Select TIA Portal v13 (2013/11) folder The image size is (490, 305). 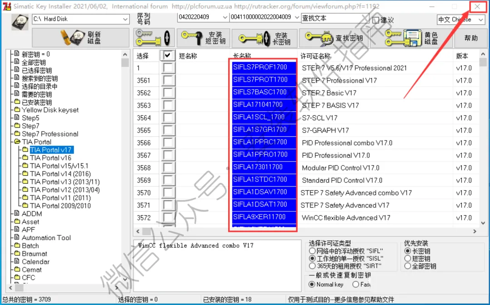[x=65, y=182]
